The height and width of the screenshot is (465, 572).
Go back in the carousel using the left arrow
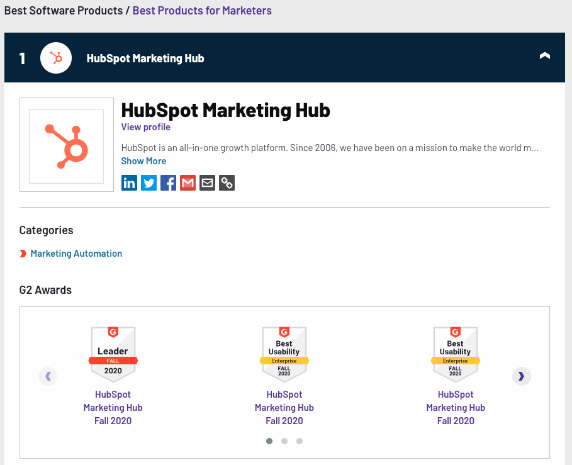coord(48,376)
